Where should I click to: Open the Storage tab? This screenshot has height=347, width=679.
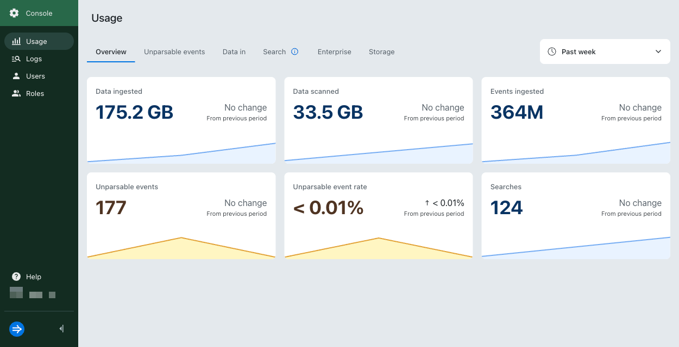click(381, 52)
